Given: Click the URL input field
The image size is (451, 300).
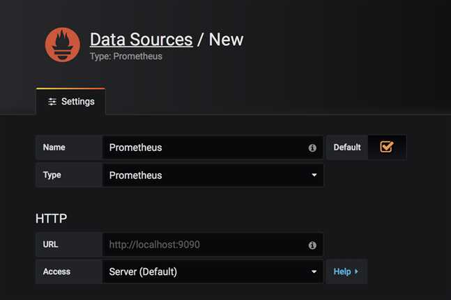Looking at the screenshot, I should click(x=213, y=244).
